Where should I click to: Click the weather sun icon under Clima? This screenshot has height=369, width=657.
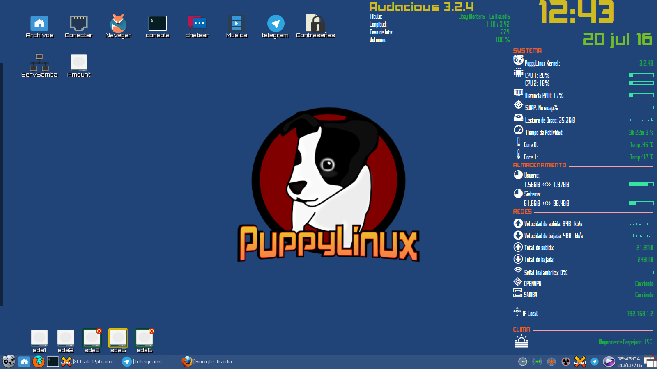point(521,341)
